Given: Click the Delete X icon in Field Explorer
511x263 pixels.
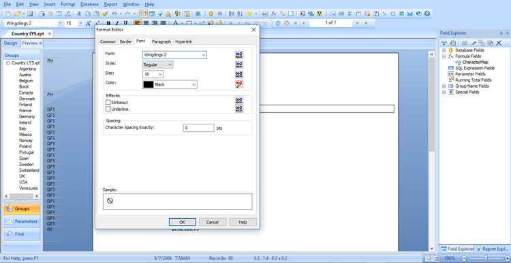Looking at the screenshot, I should tap(499, 43).
